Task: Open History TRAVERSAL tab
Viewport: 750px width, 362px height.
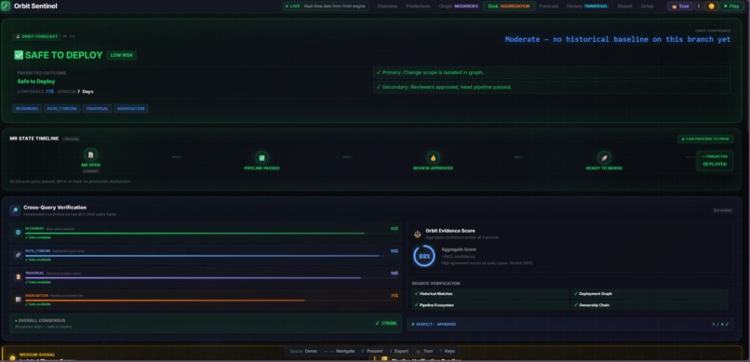Action: point(587,7)
